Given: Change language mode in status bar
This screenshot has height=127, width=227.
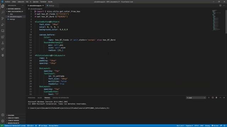Looking at the screenshot, I should (207, 126).
